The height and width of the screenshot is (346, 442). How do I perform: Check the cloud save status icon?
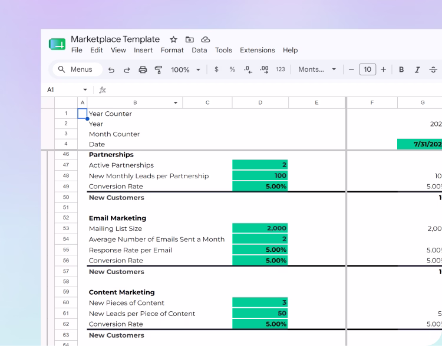coord(206,39)
